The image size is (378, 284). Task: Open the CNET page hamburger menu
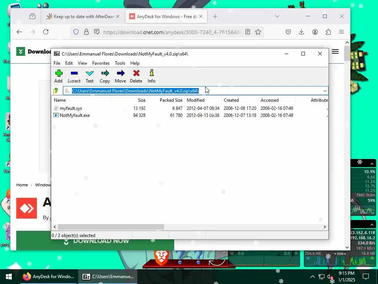click(335, 51)
